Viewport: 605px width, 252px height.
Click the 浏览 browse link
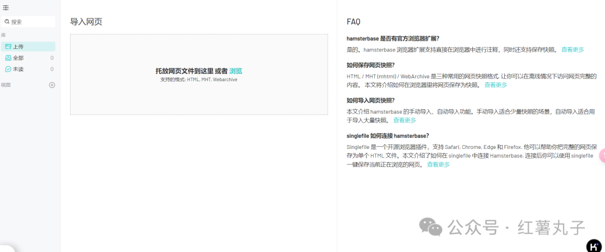[x=236, y=71]
